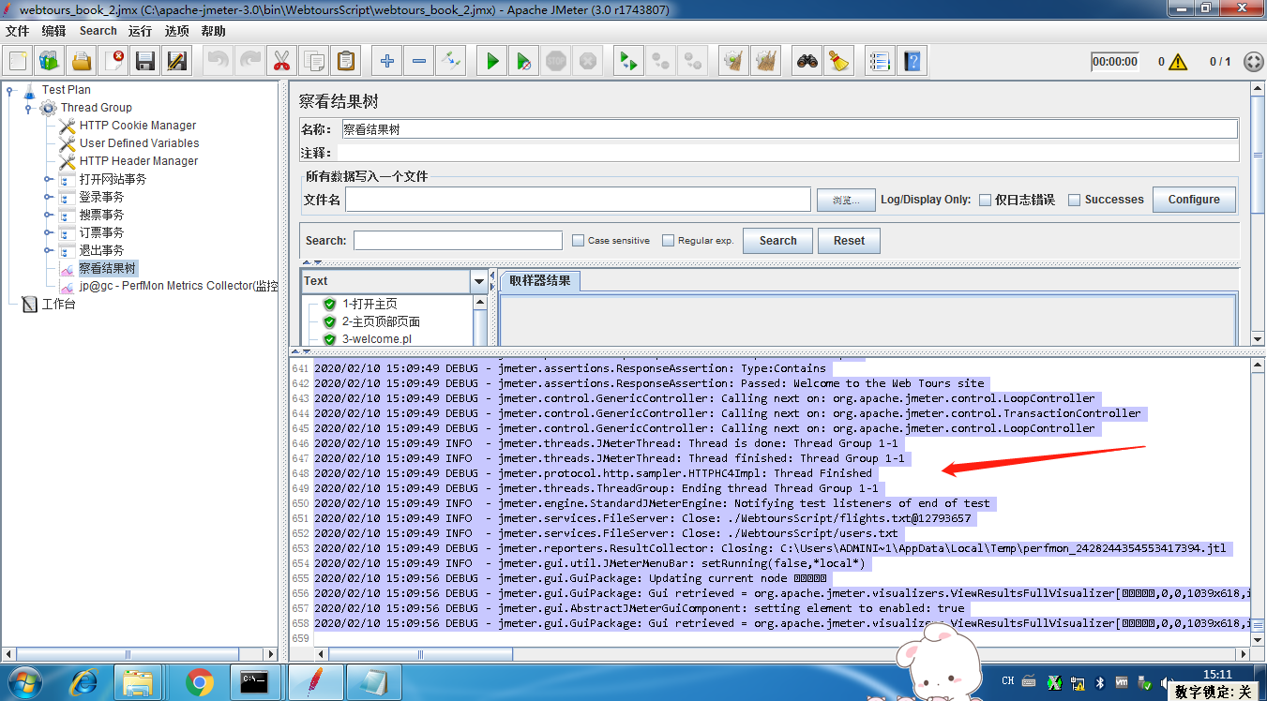The width and height of the screenshot is (1267, 701).
Task: Save the test plan with floppy disk icon
Action: click(x=145, y=62)
